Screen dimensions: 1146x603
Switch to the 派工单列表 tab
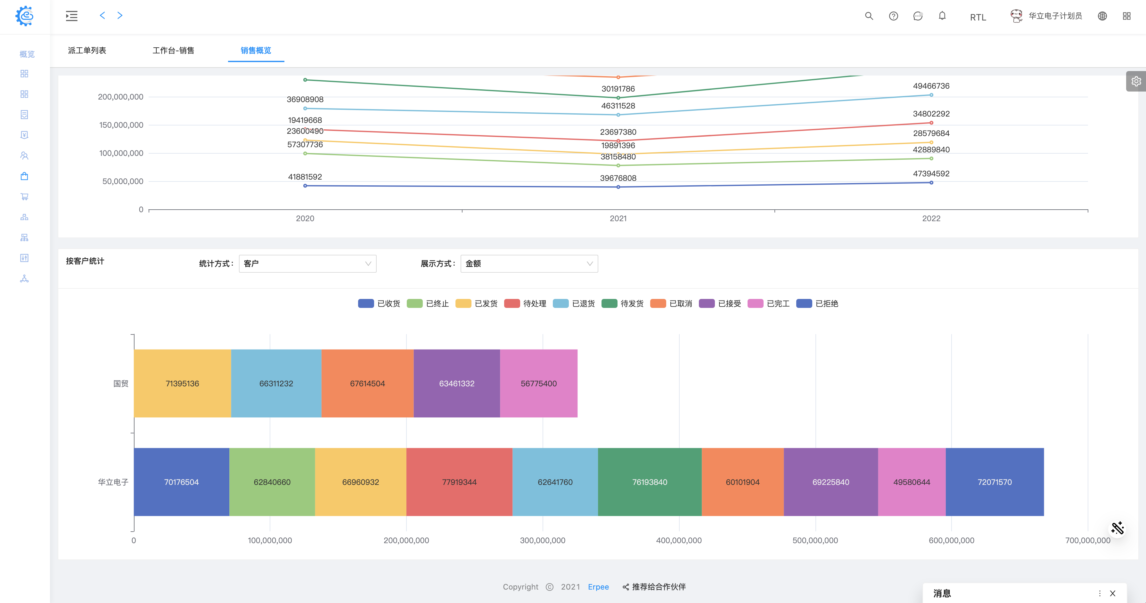[87, 50]
